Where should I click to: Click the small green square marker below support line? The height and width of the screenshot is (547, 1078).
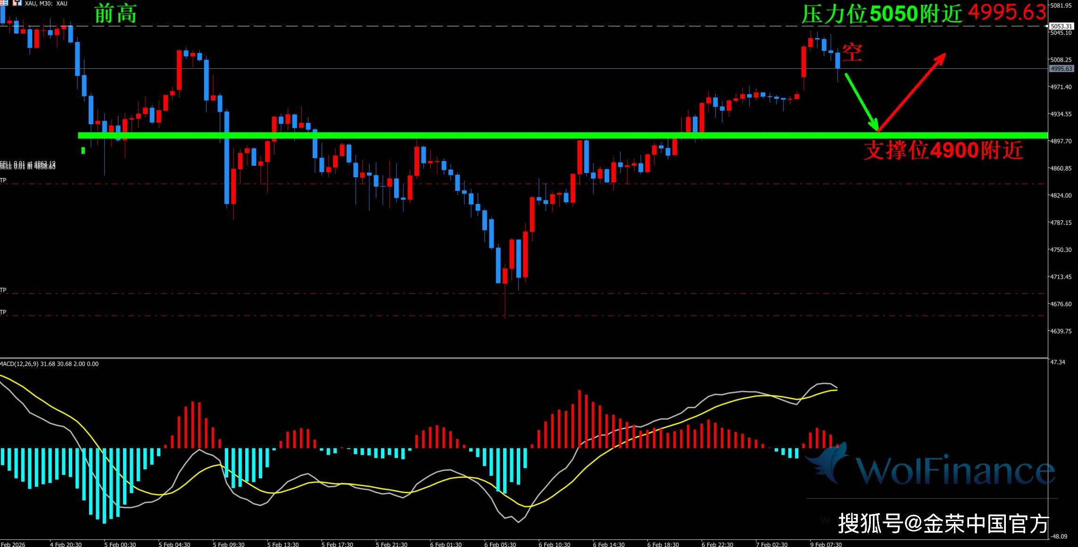(x=83, y=150)
